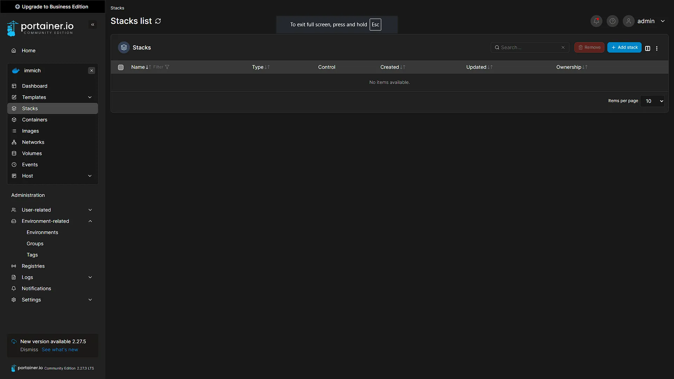Open the Items per page dropdown
Image resolution: width=674 pixels, height=379 pixels.
coord(652,101)
